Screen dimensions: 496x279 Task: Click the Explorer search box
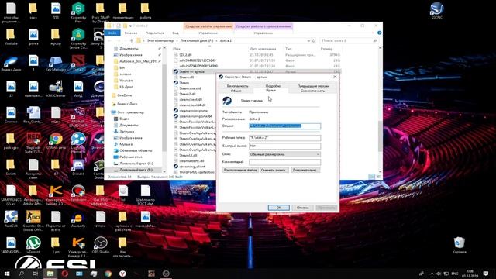coord(349,41)
